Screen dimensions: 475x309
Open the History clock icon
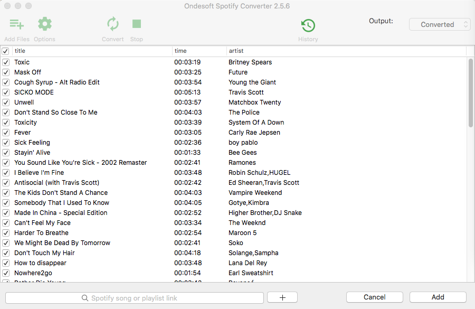(308, 25)
